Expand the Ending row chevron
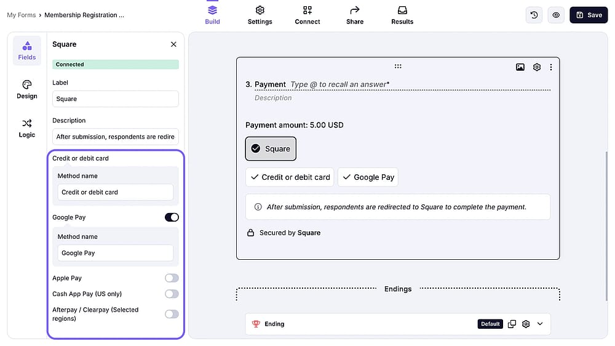The width and height of the screenshot is (615, 346). (x=540, y=324)
